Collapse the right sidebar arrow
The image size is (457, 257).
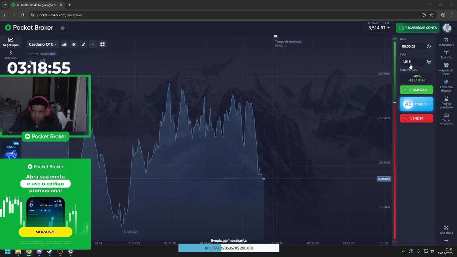tap(446, 241)
